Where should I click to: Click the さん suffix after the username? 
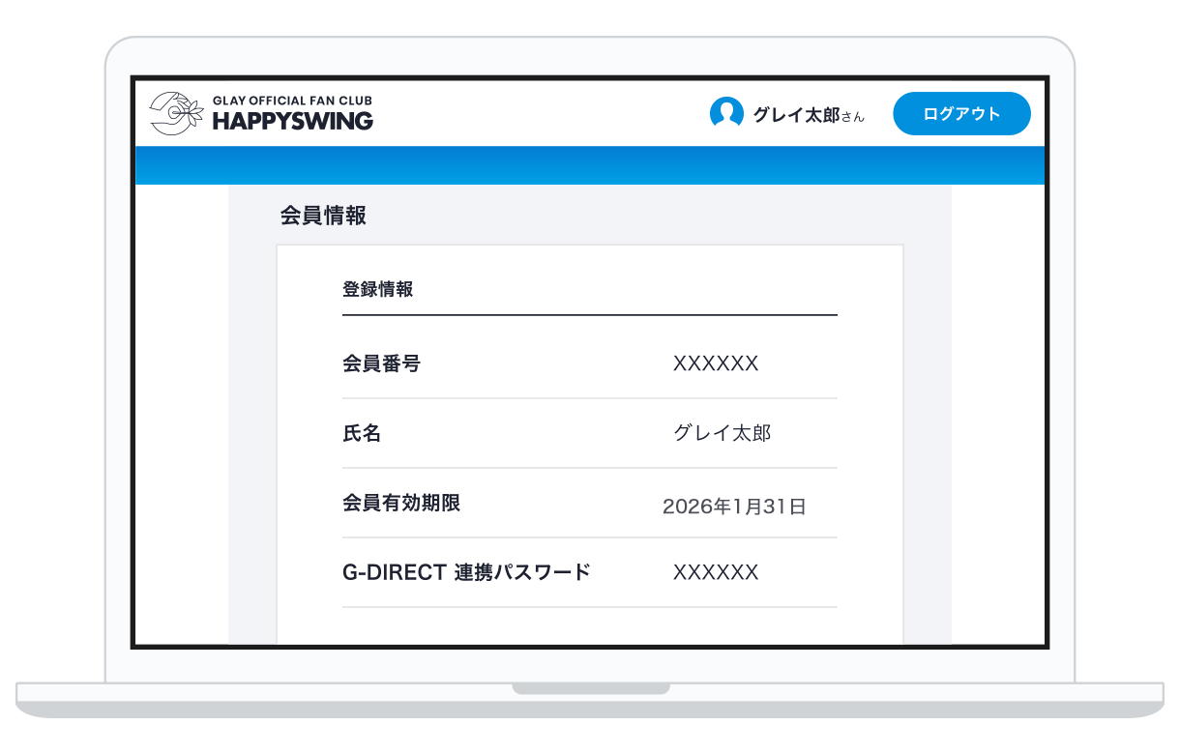852,117
